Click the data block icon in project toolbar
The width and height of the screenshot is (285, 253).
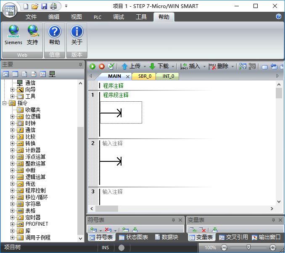[24, 74]
